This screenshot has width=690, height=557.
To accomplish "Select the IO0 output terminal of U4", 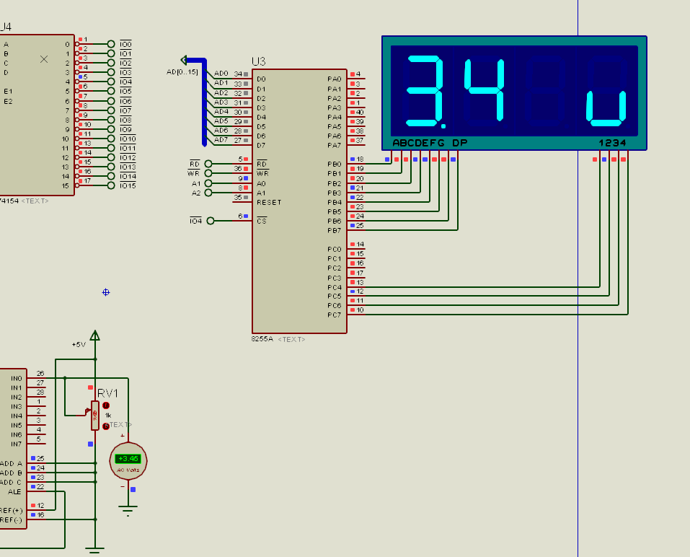I will pyautogui.click(x=111, y=44).
